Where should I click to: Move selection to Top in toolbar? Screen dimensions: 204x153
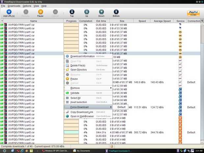(72, 13)
